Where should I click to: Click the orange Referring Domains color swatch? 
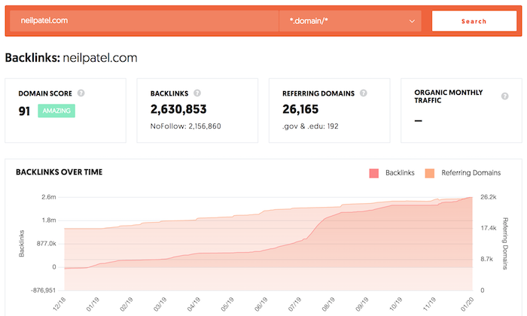click(430, 173)
